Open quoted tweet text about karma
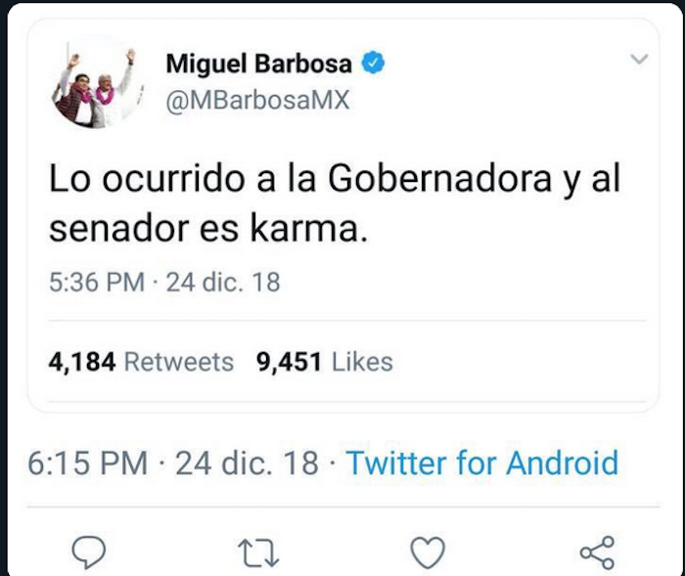 pyautogui.click(x=335, y=204)
